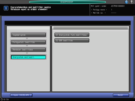Open the help question mark icon

tap(132, 2)
